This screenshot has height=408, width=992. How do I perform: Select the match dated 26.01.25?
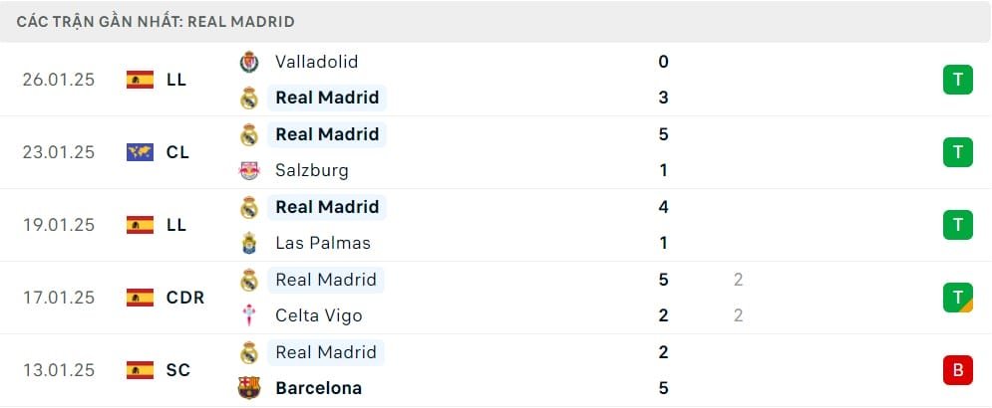pos(59,80)
